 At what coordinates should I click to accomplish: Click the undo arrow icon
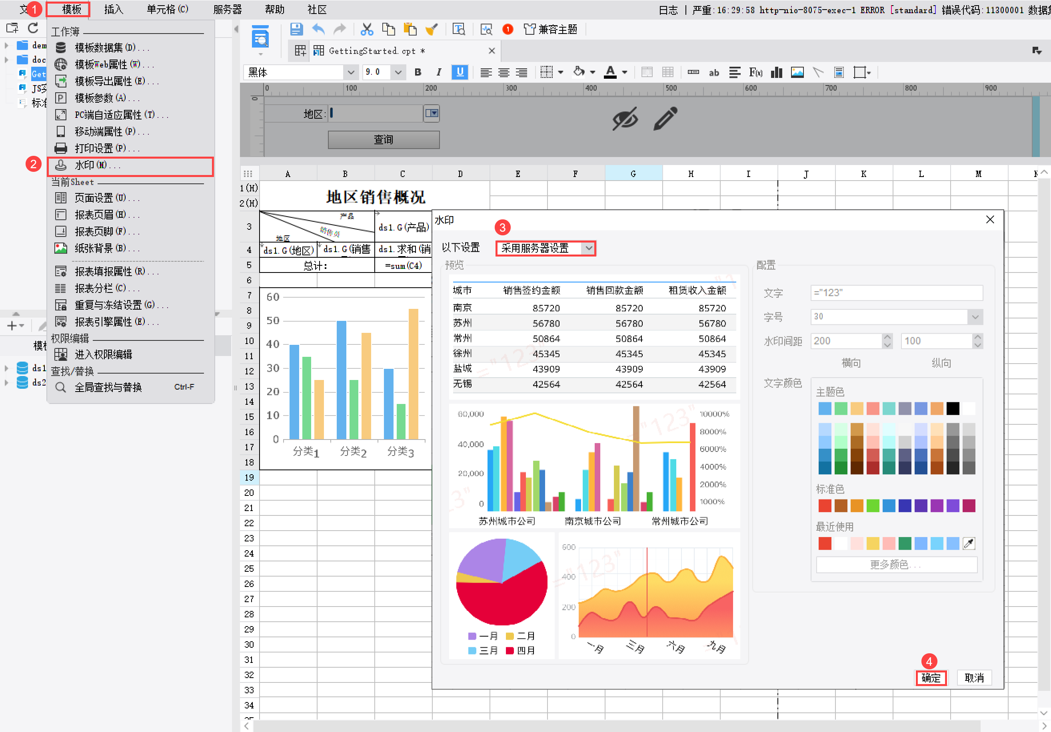[x=318, y=29]
